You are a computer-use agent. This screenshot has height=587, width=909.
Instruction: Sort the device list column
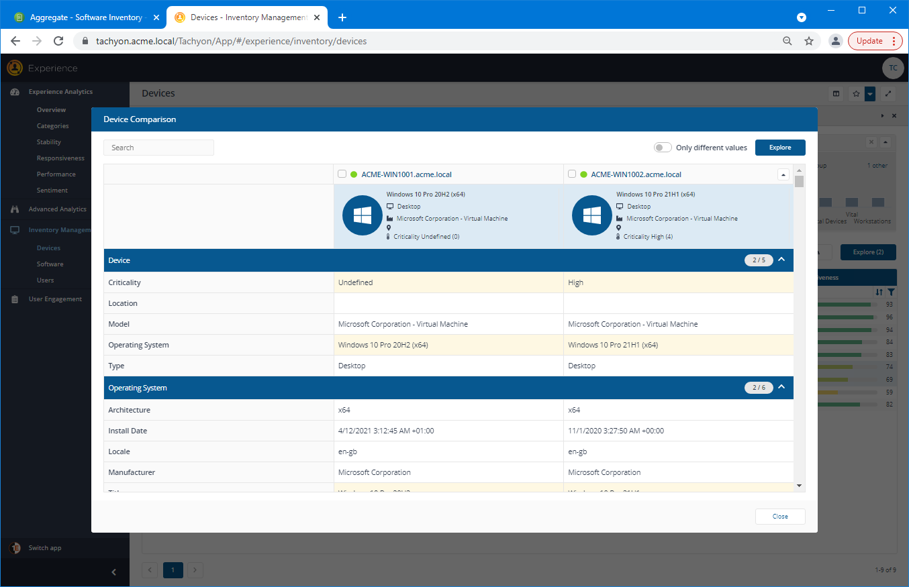pos(879,292)
